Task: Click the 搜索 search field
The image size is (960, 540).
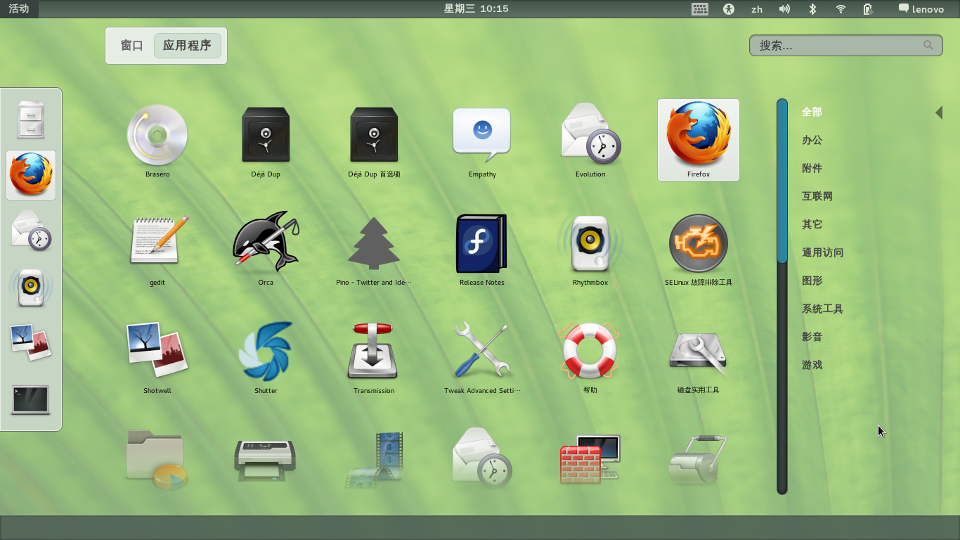Action: (845, 46)
